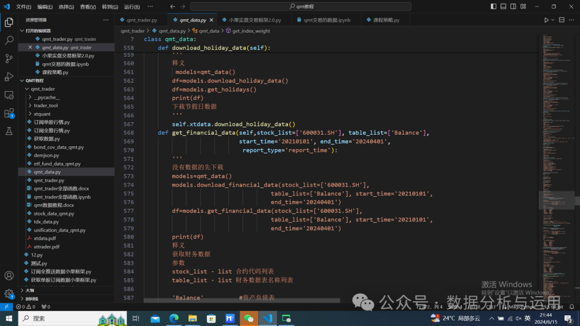Open the Manage gear menu

tap(9, 294)
